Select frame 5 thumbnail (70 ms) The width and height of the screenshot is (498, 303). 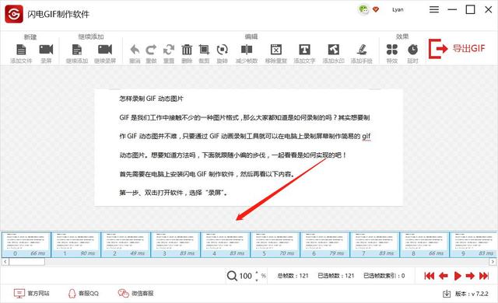click(x=275, y=245)
